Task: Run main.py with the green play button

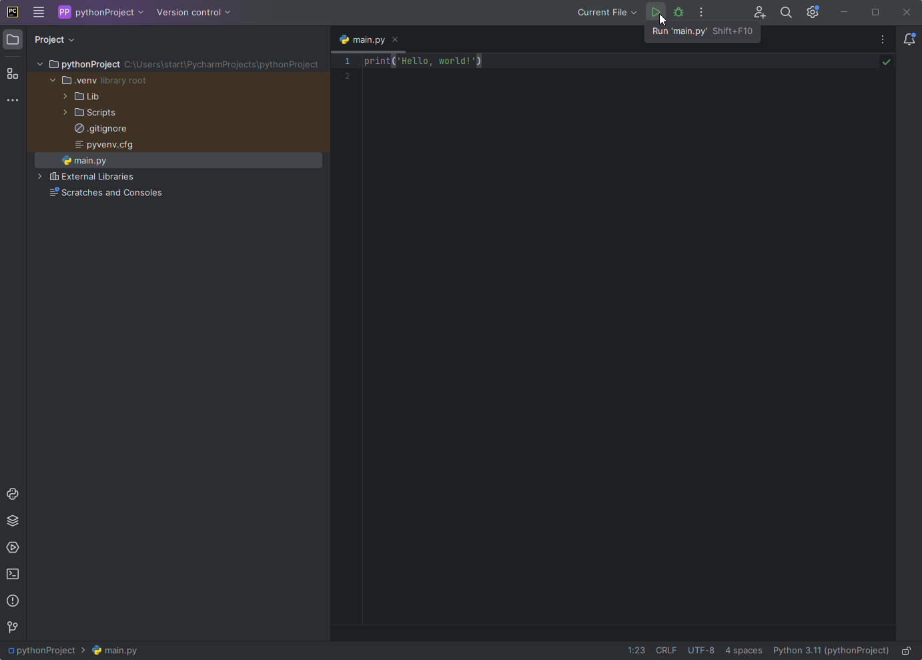Action: 656,12
